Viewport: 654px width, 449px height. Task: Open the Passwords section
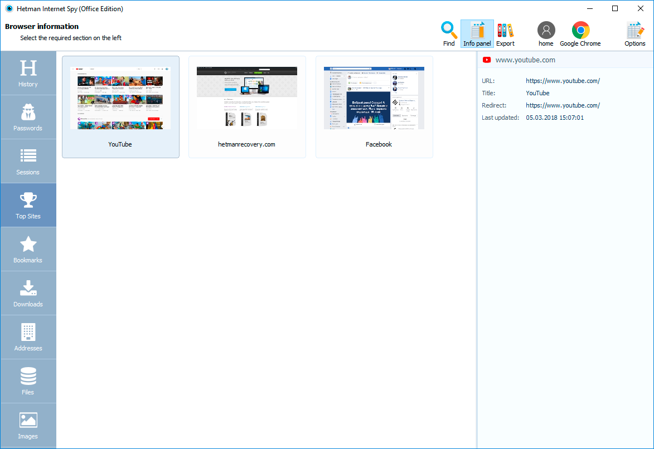[28, 117]
